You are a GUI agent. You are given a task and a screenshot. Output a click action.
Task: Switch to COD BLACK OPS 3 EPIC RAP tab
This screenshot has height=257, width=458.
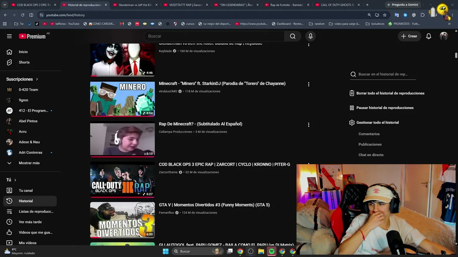34,5
